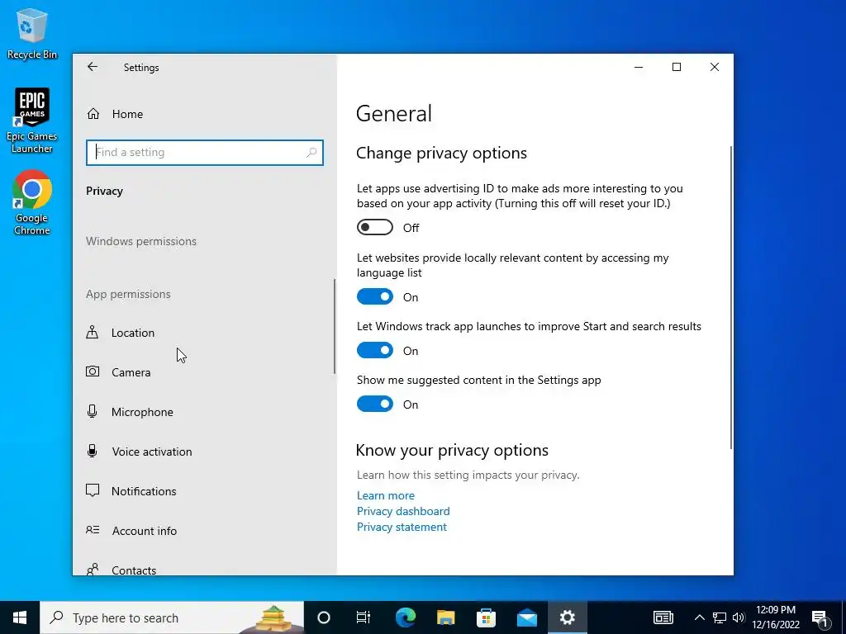Click the Find a setting field
The height and width of the screenshot is (634, 846).
(205, 153)
